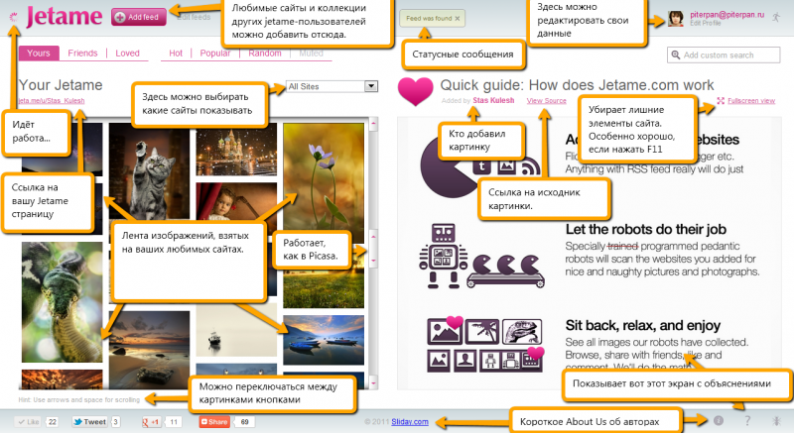Viewport: 794px width, 433px height.
Task: Open the purple flower thumbnail
Action: (x=324, y=183)
